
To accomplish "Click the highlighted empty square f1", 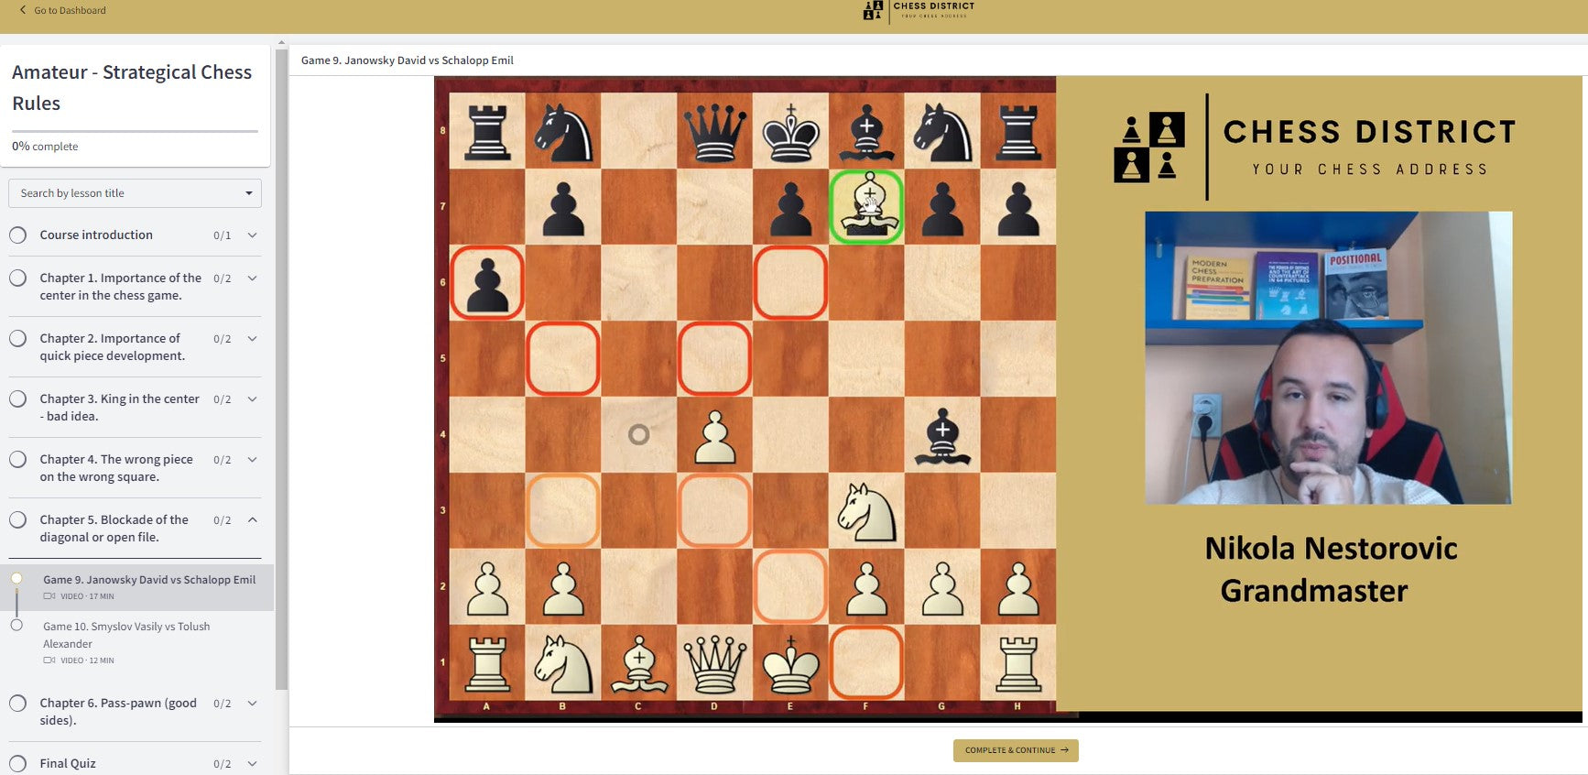I will pos(866,664).
